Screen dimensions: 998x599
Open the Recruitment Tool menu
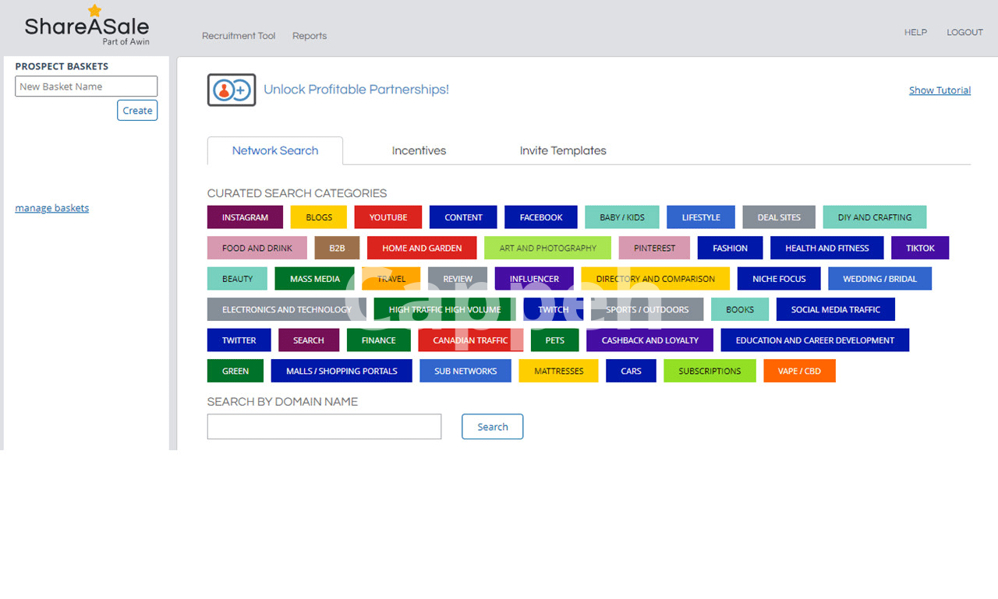(x=239, y=36)
